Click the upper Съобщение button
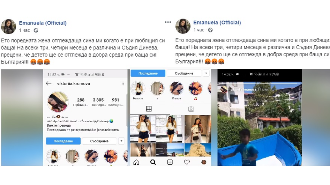Screen dimensions: 330x185 pos(184,73)
